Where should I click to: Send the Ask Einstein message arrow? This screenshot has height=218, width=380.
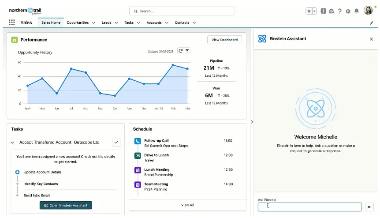point(369,207)
